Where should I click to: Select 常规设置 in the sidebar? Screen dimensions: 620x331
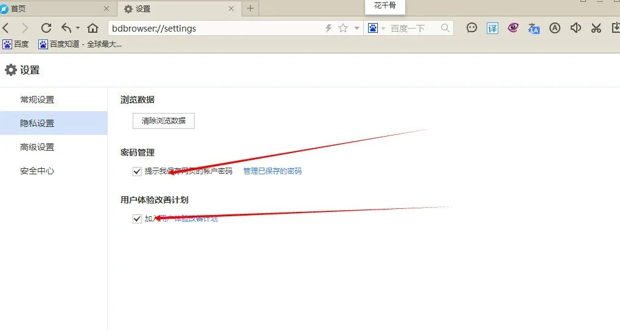tap(37, 100)
